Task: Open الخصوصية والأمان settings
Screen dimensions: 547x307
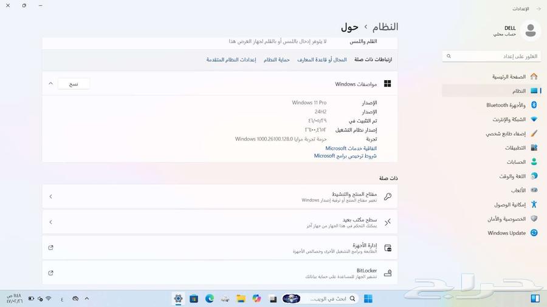Action: [x=491, y=219]
